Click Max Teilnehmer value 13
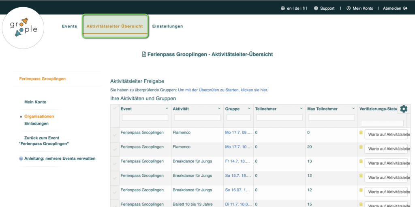 click(309, 161)
